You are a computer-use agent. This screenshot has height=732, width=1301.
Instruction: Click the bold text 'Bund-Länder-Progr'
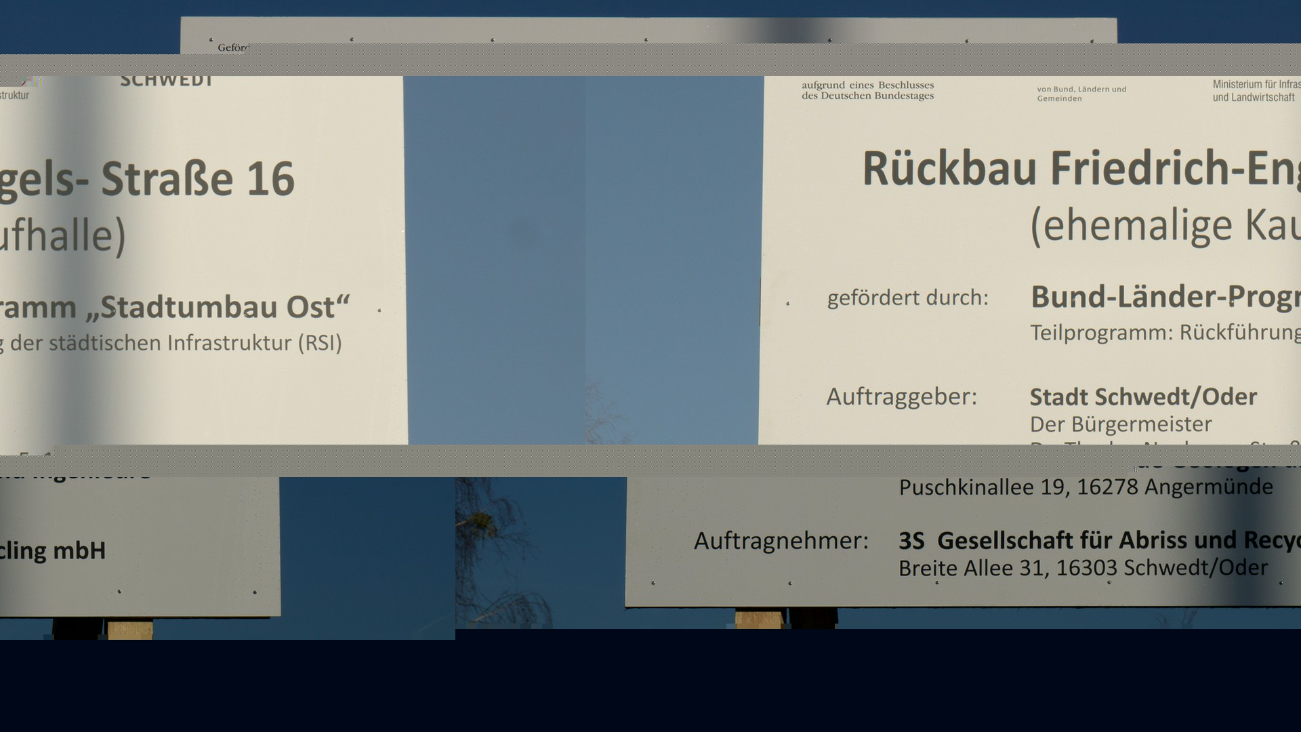point(1165,298)
